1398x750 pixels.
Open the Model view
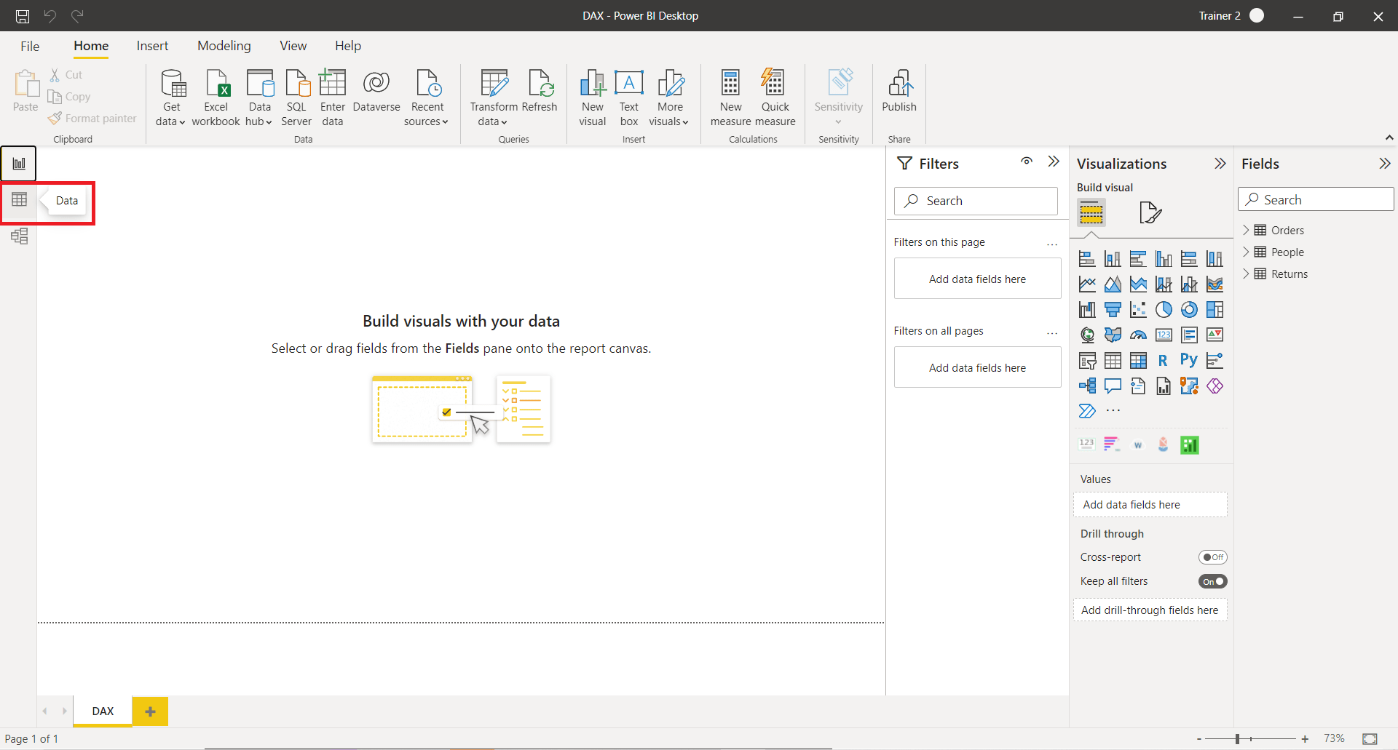(20, 236)
